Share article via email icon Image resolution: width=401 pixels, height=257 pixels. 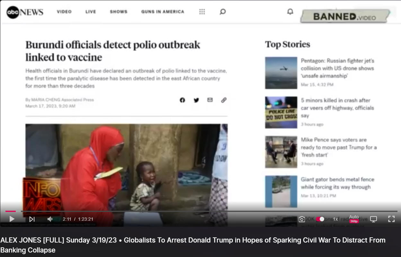pos(210,100)
